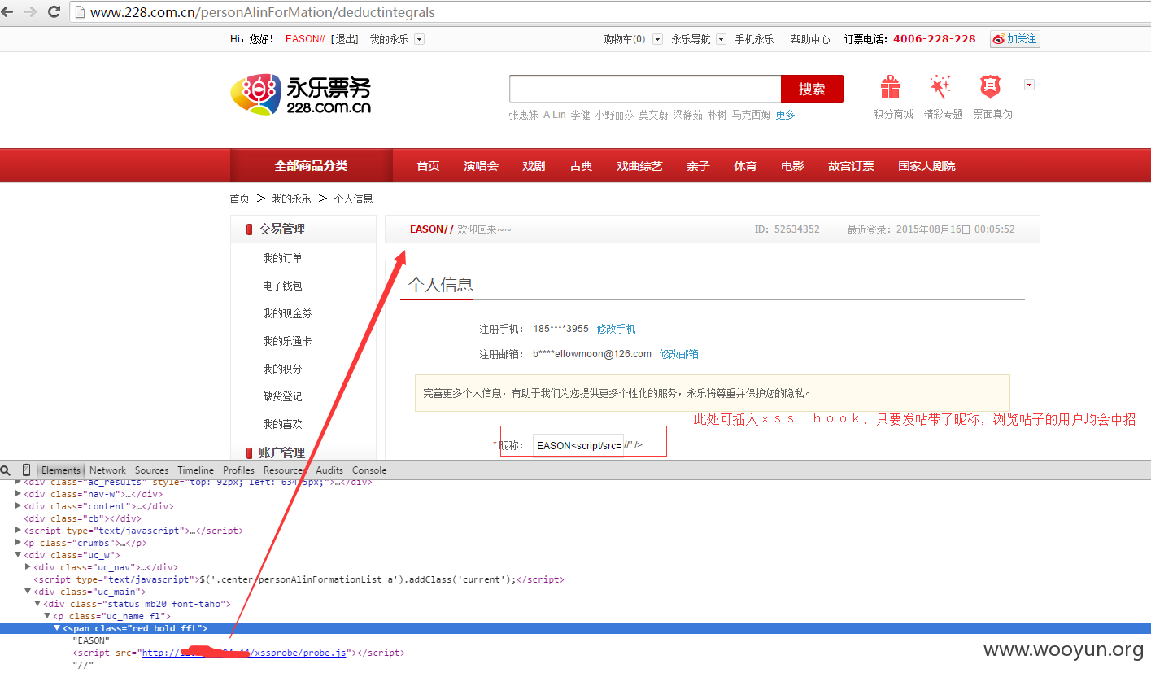Click the 永乐票务 228.com.cn logo
1151x673 pixels.
pos(301,94)
